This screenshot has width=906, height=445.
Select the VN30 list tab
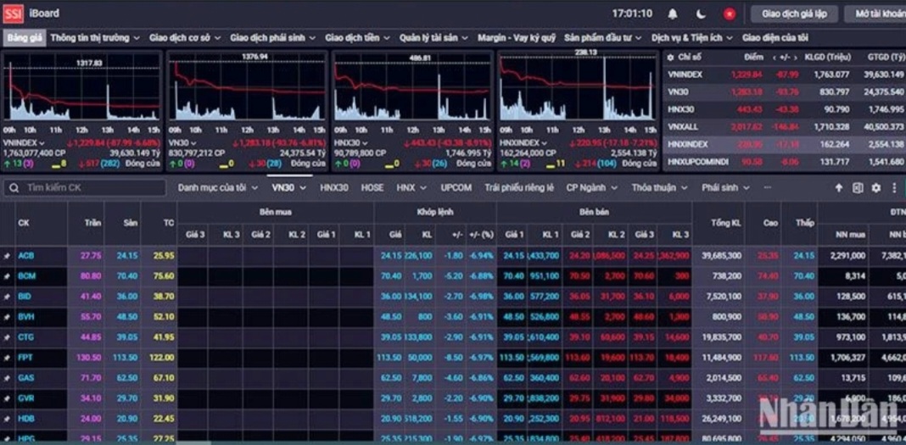(x=289, y=187)
